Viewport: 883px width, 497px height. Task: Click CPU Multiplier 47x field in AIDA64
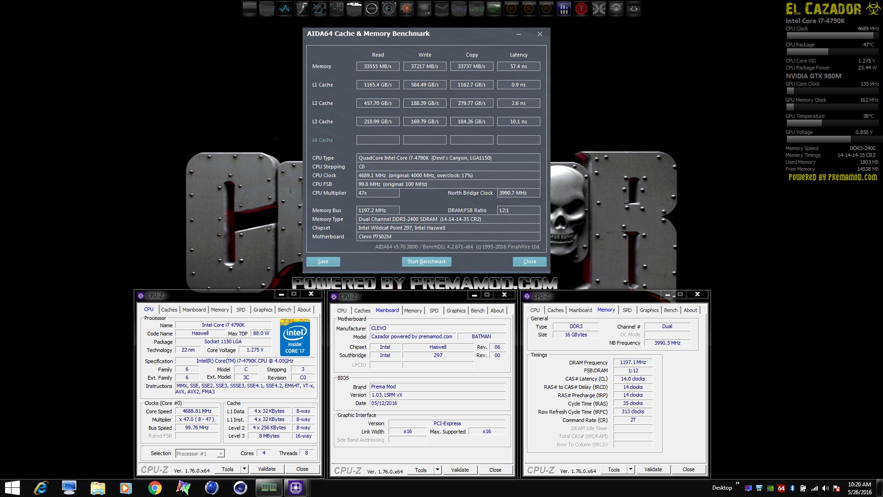pos(378,193)
